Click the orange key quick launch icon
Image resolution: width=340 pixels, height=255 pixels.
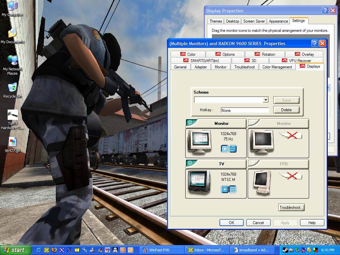pyautogui.click(x=130, y=250)
